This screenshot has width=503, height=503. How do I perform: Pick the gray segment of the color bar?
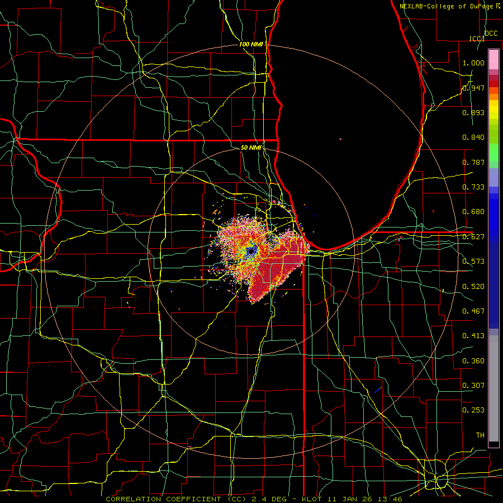click(x=493, y=388)
